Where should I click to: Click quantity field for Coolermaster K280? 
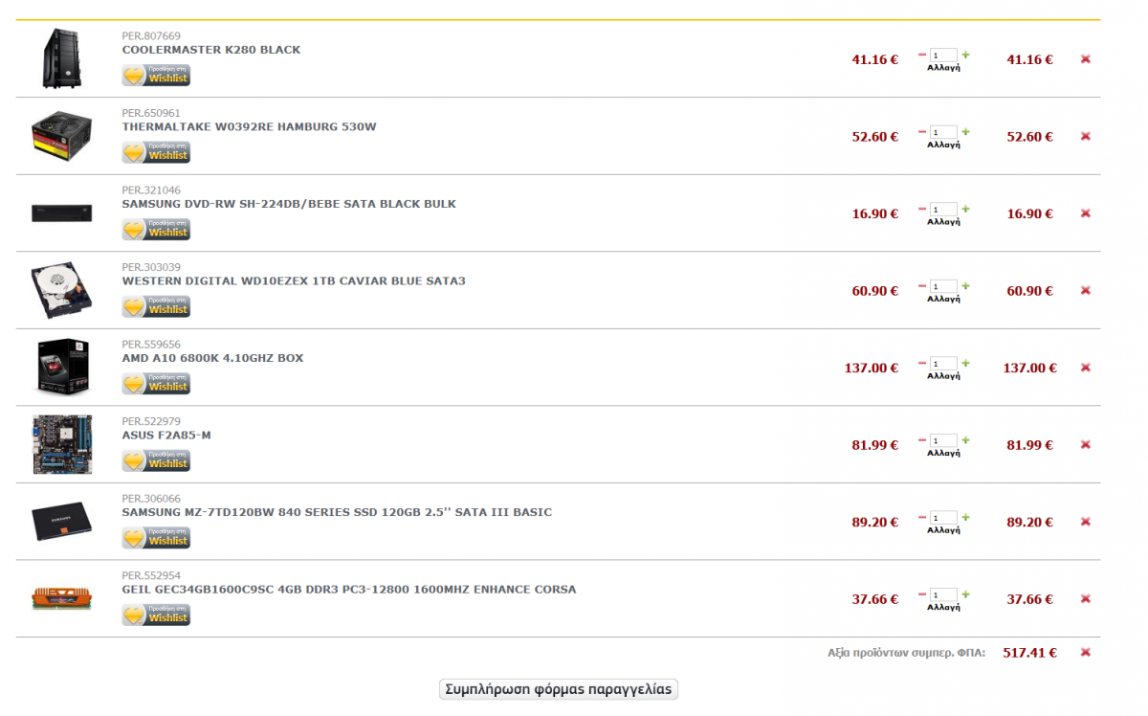[x=943, y=56]
